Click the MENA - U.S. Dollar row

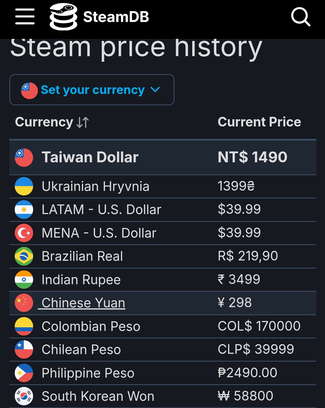(x=163, y=233)
